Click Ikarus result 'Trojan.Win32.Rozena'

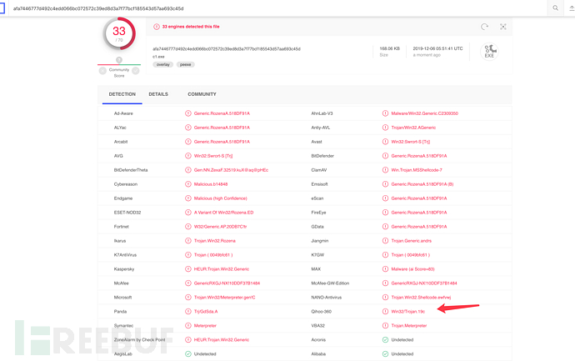(214, 241)
